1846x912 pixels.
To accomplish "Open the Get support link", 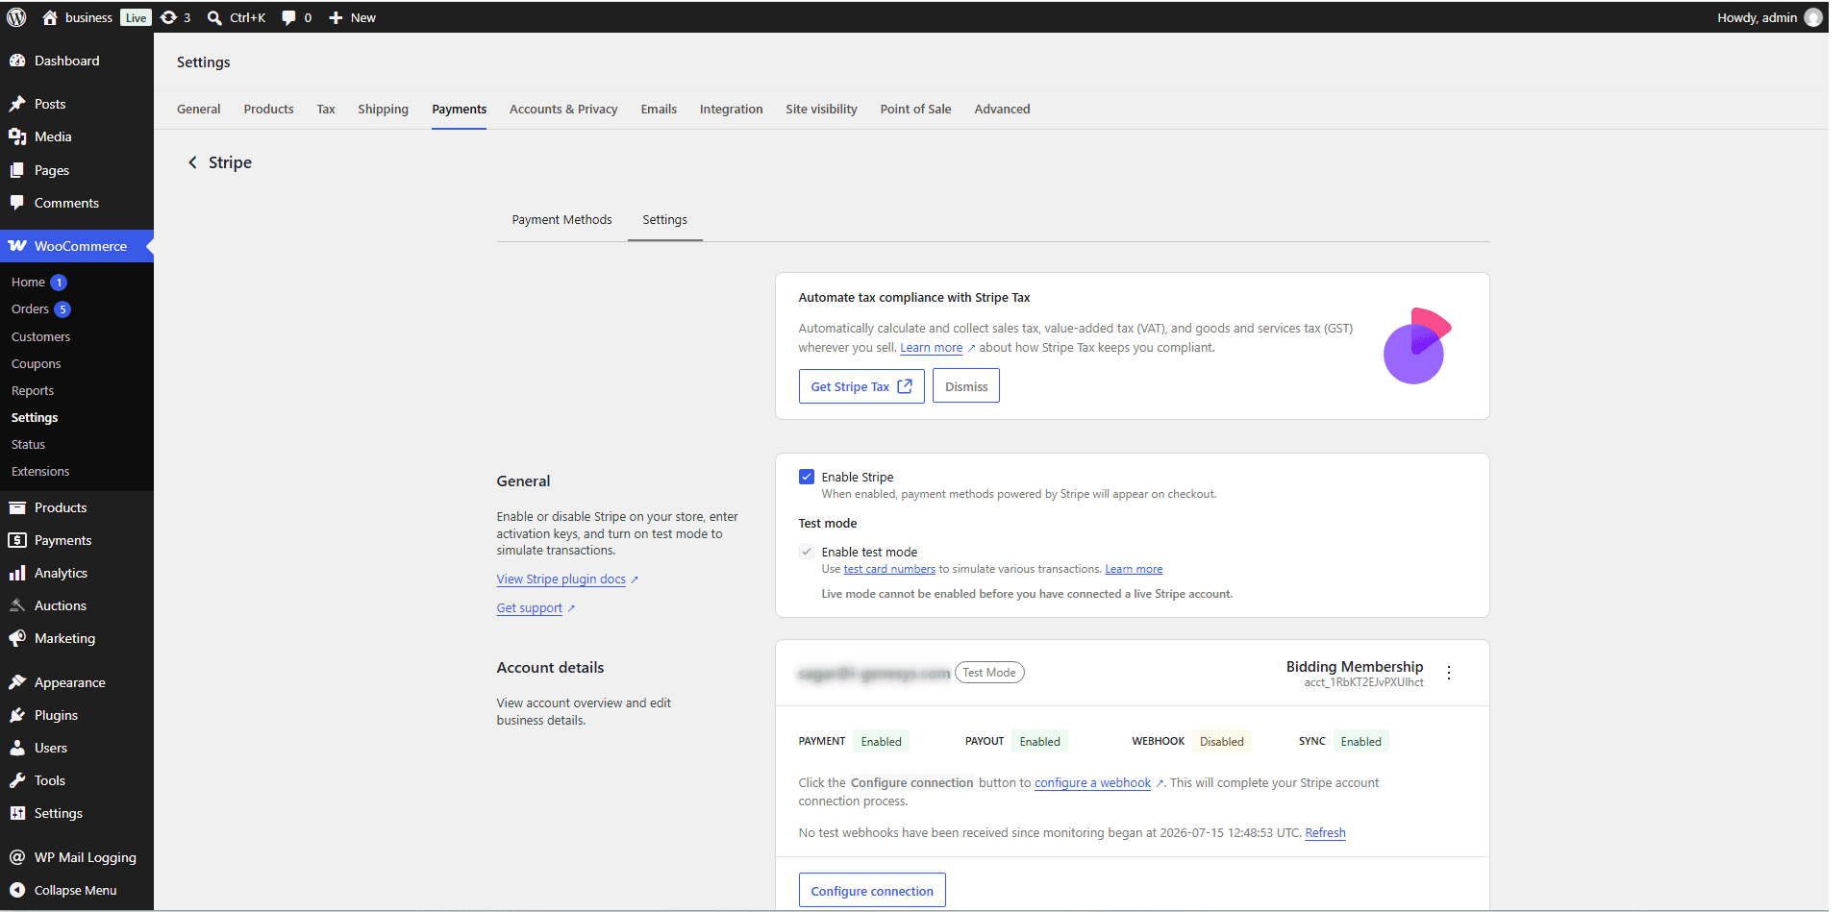I will 530,608.
